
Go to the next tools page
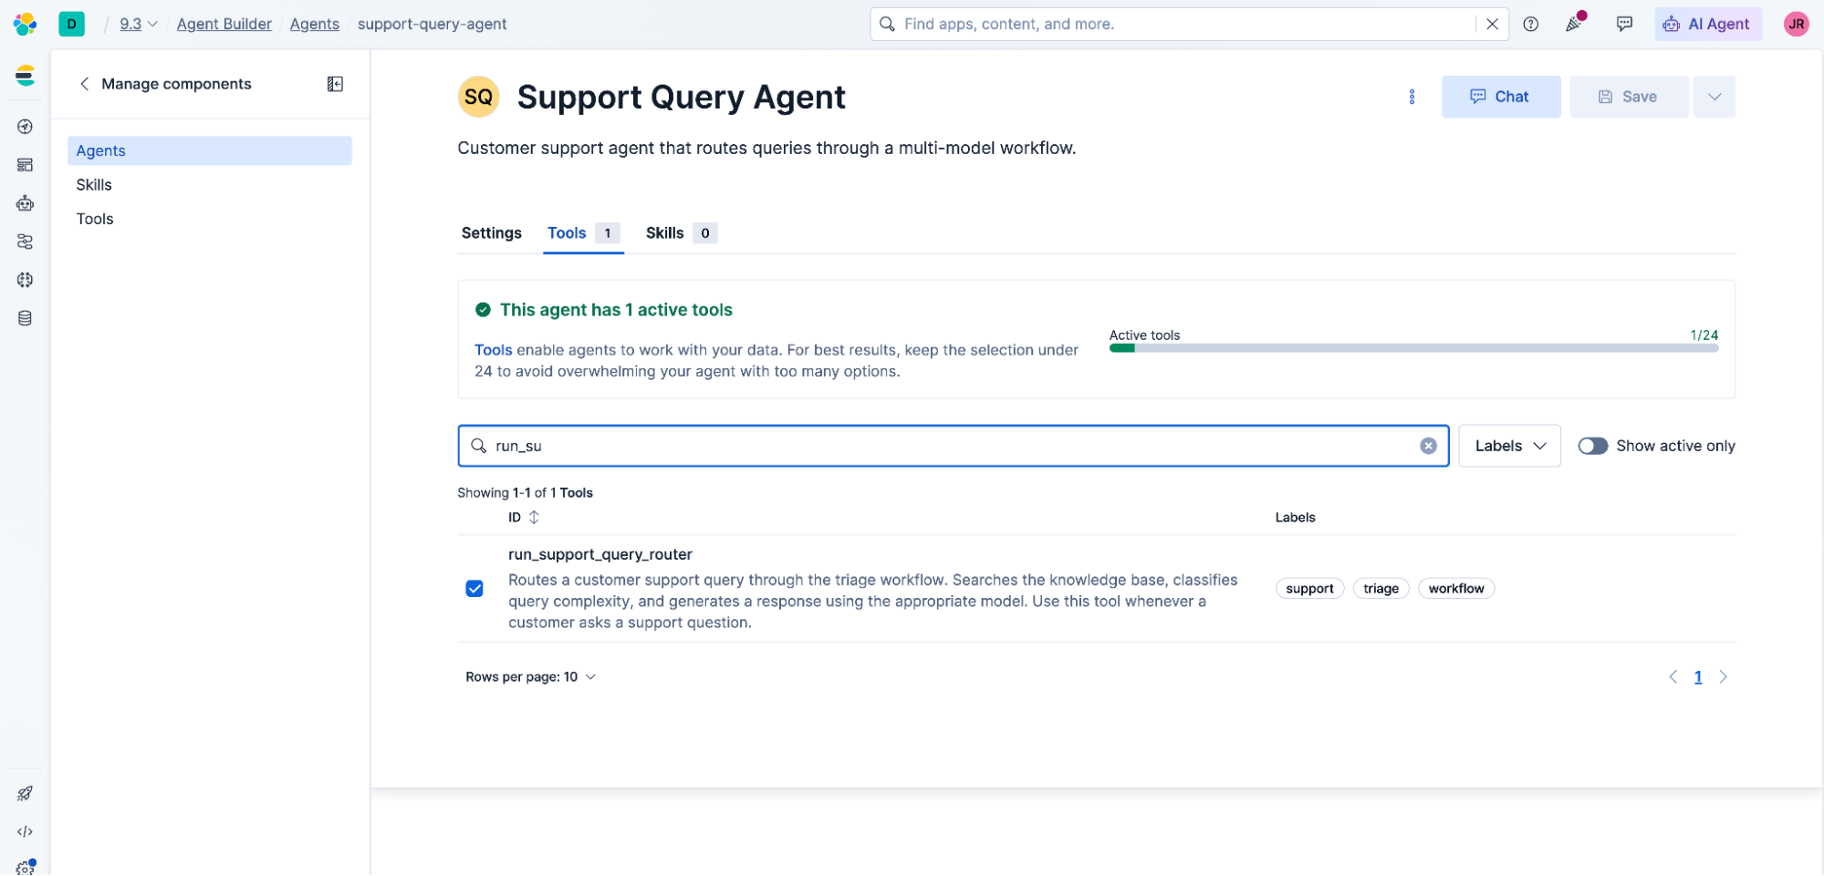pos(1723,677)
